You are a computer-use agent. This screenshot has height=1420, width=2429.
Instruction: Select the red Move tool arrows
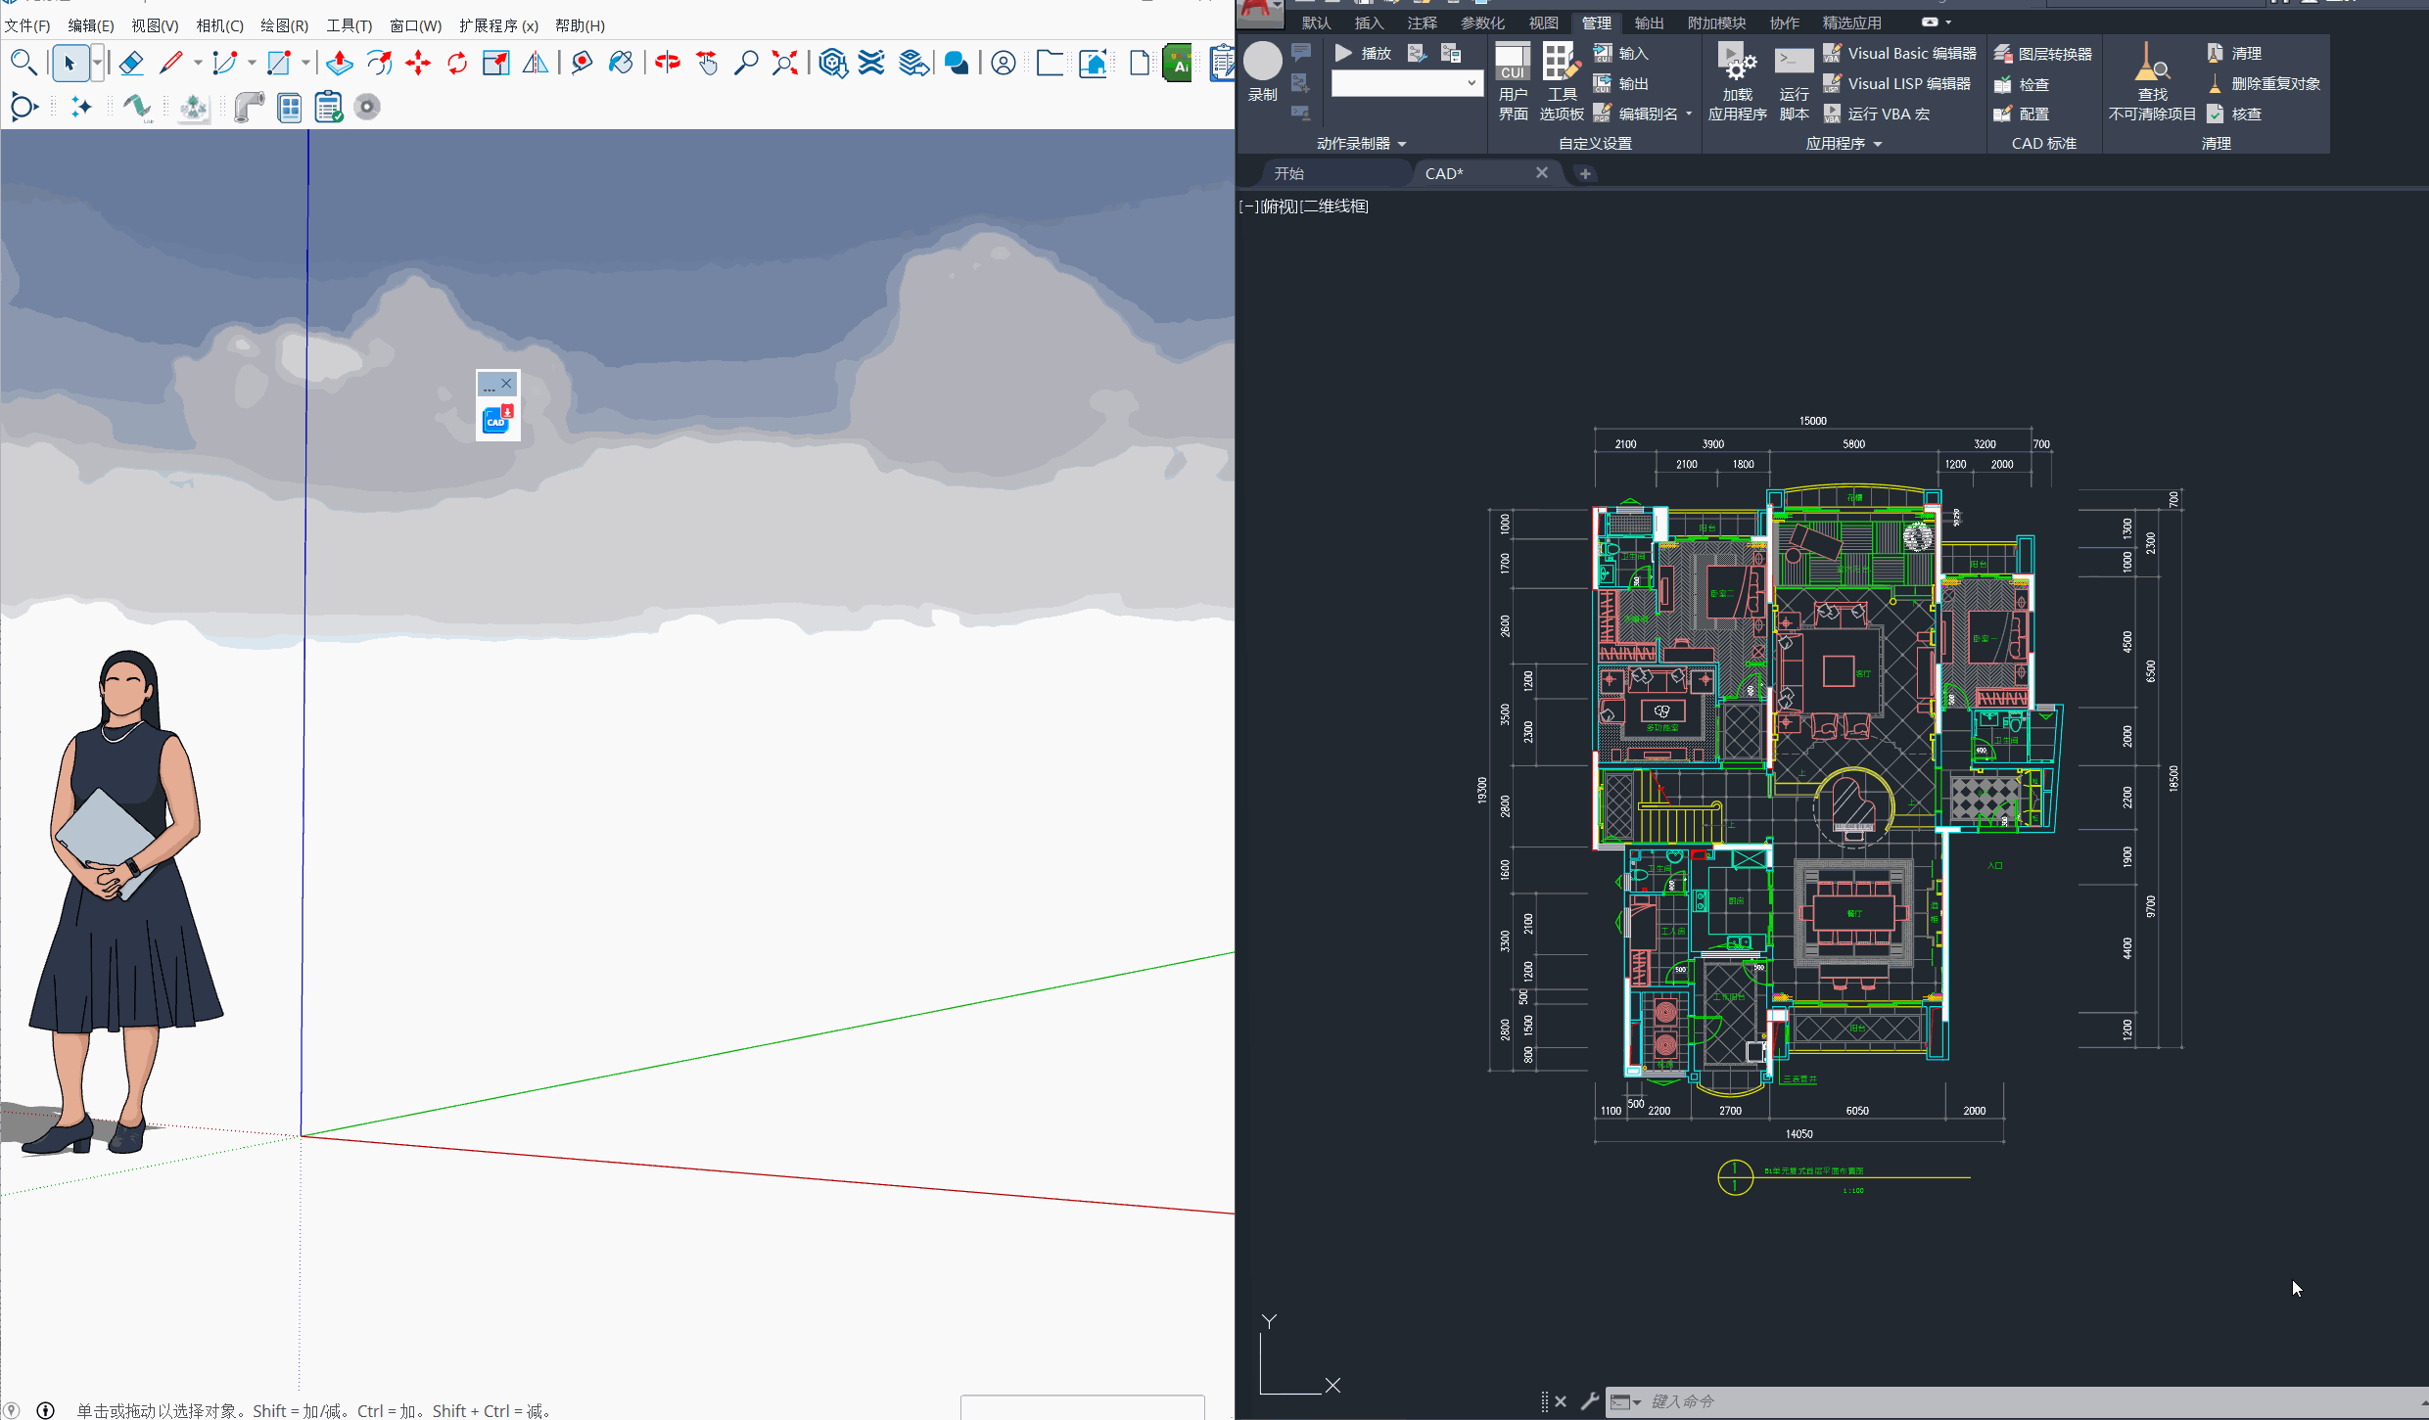pyautogui.click(x=418, y=64)
